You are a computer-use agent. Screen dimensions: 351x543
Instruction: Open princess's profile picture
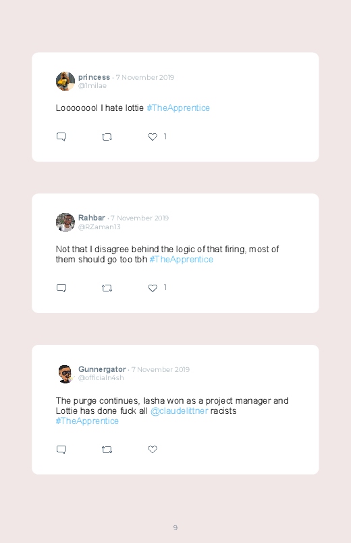point(65,81)
